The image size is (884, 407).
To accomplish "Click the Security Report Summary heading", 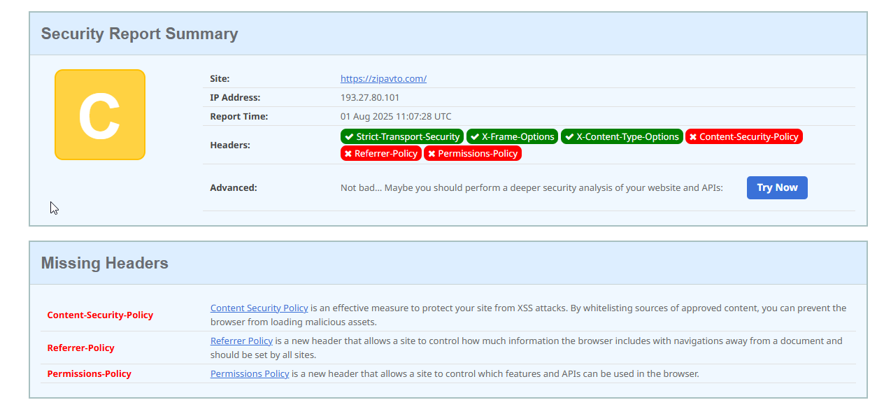I will coord(139,34).
